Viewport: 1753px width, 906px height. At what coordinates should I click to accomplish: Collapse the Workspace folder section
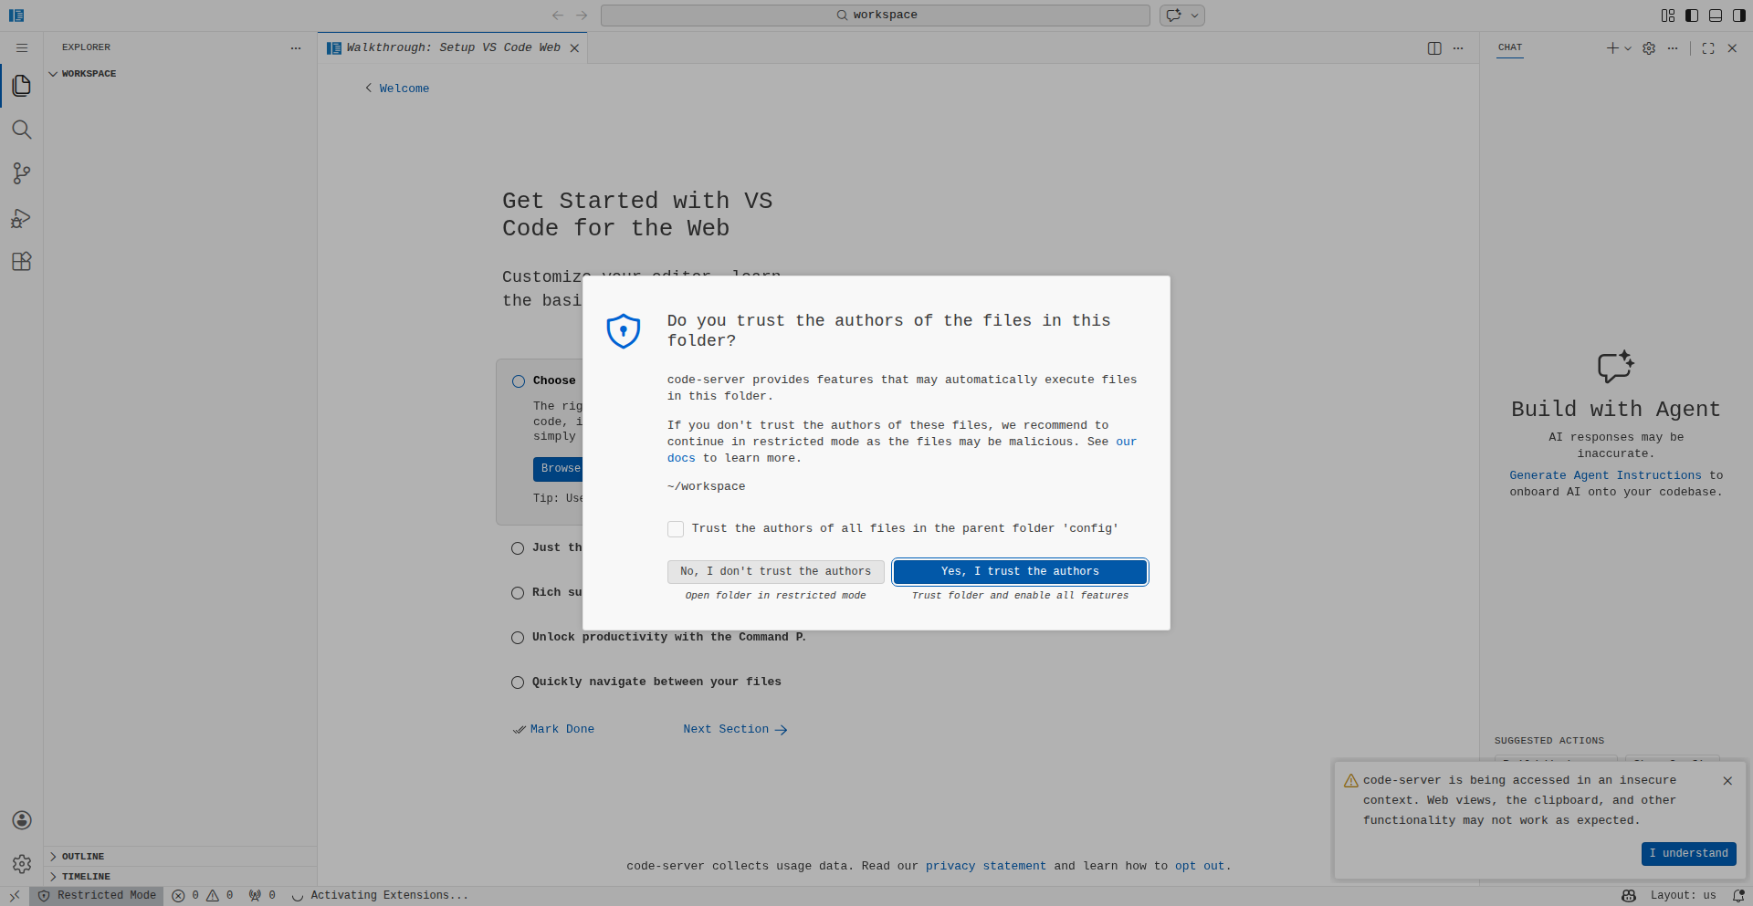pyautogui.click(x=88, y=74)
